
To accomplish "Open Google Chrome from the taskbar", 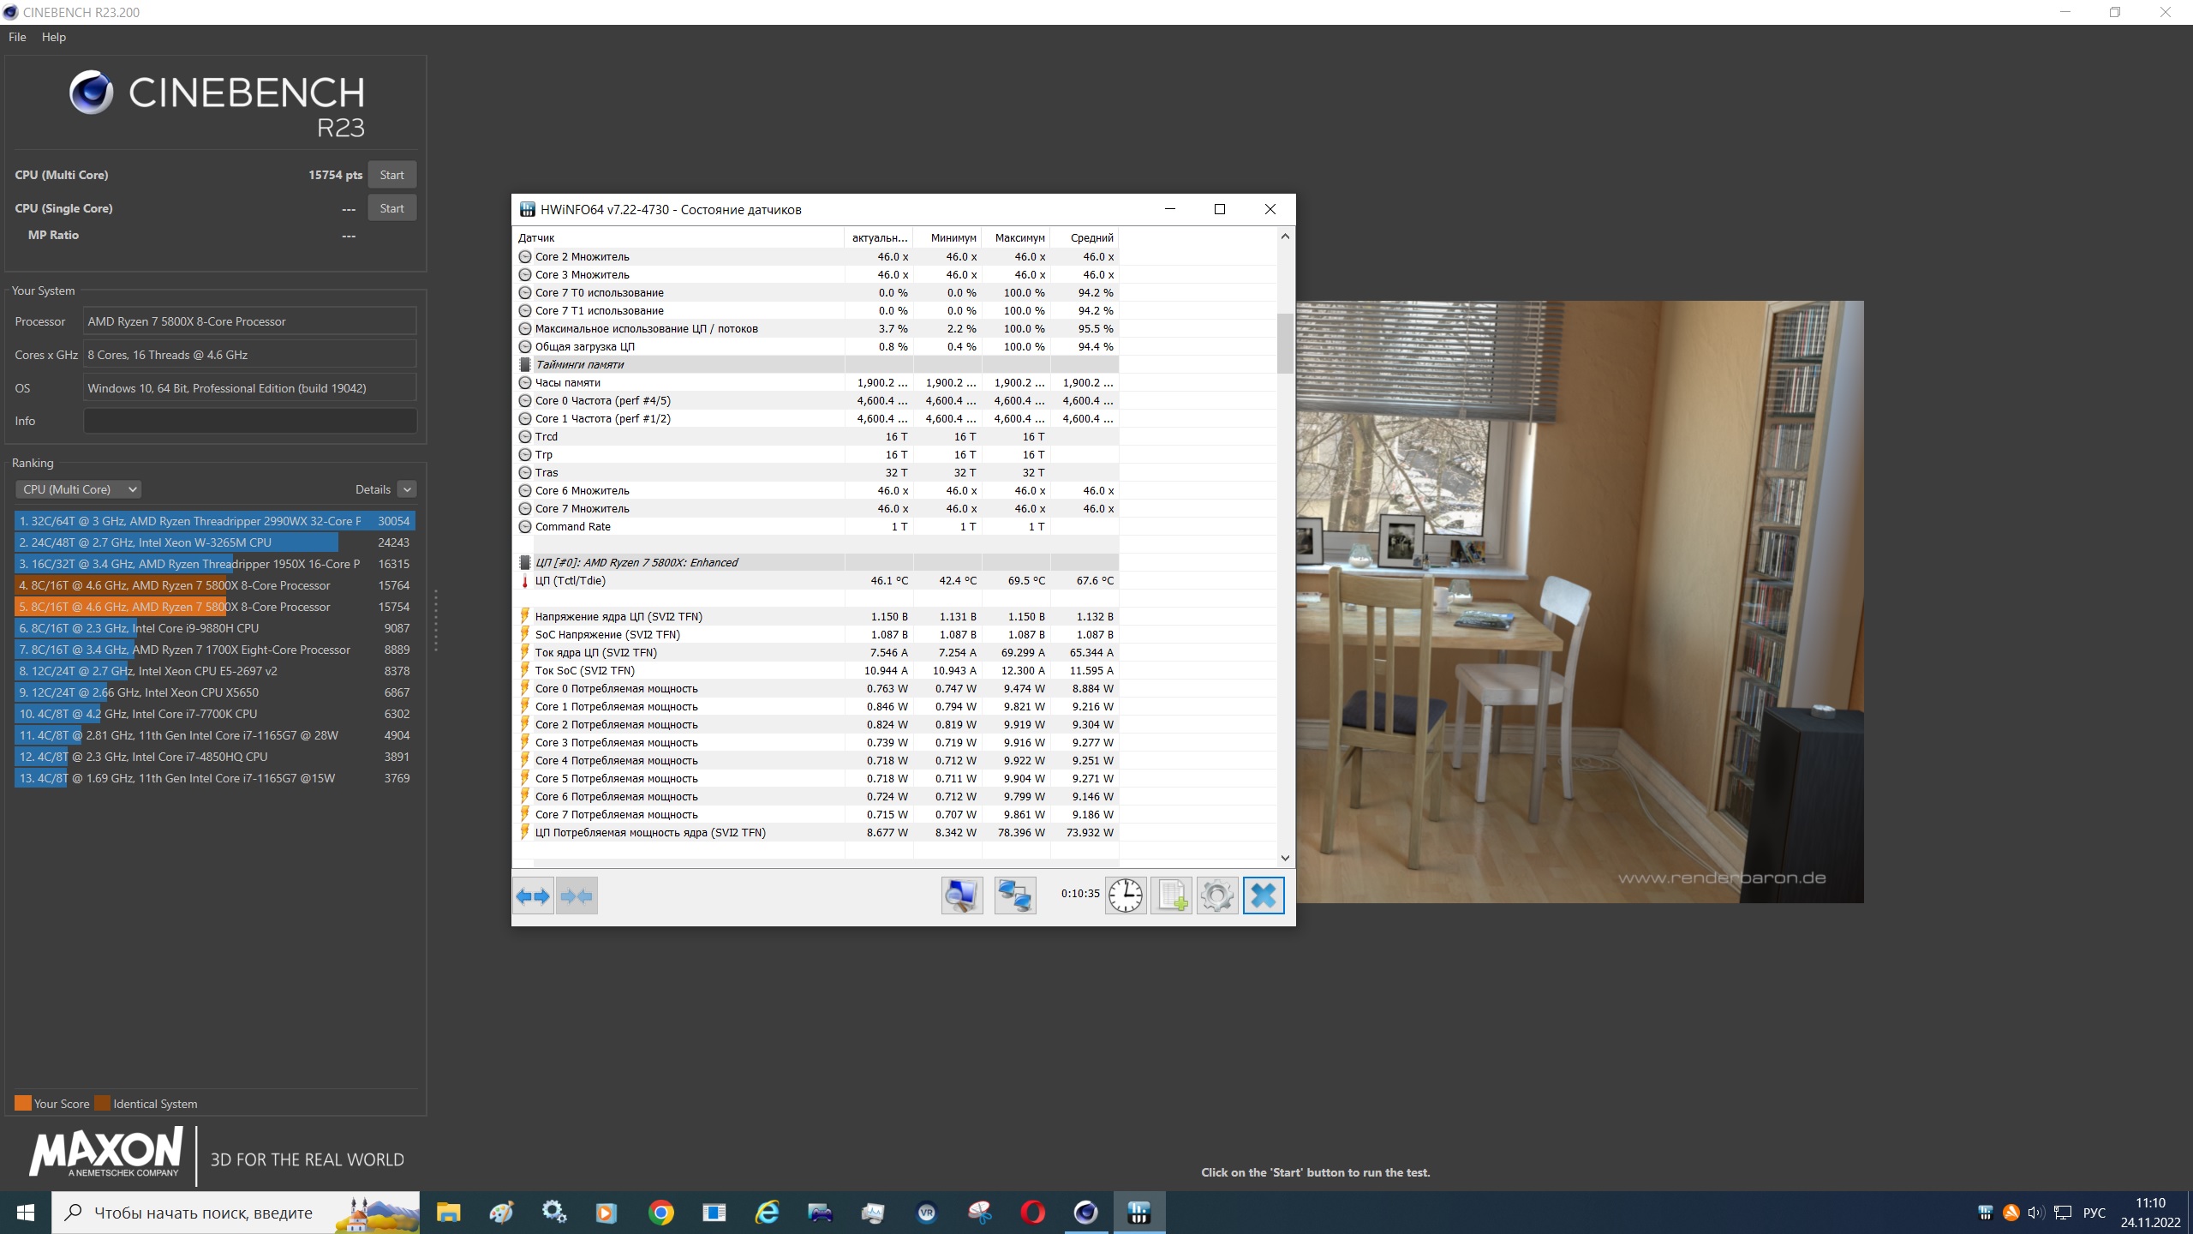I will coord(660,1213).
